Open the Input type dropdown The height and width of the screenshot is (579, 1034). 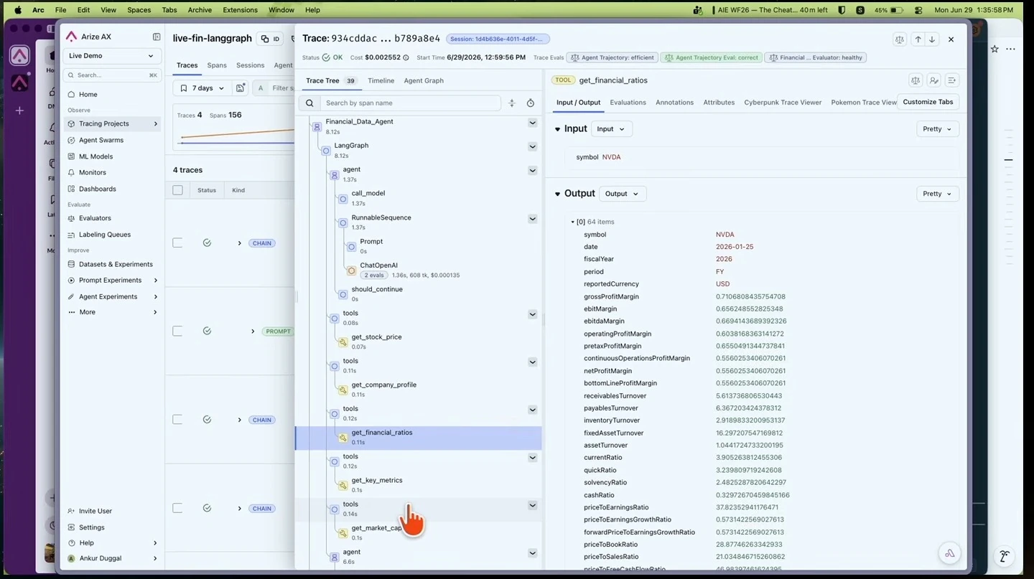[x=611, y=129]
